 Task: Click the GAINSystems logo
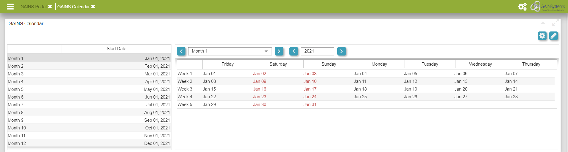tap(548, 6)
